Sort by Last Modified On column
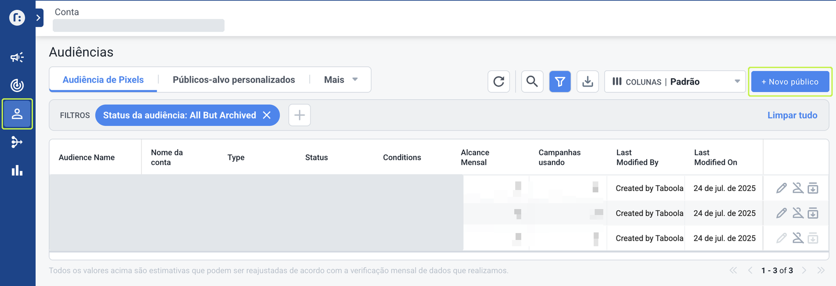The image size is (836, 286). tap(715, 158)
